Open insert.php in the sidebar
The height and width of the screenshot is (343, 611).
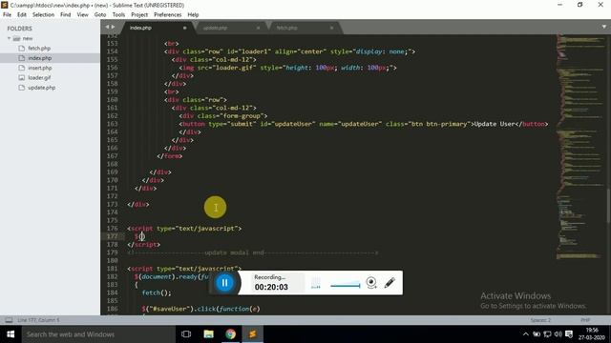40,68
